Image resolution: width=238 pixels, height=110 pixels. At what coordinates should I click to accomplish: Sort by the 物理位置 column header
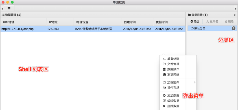(x=97, y=22)
